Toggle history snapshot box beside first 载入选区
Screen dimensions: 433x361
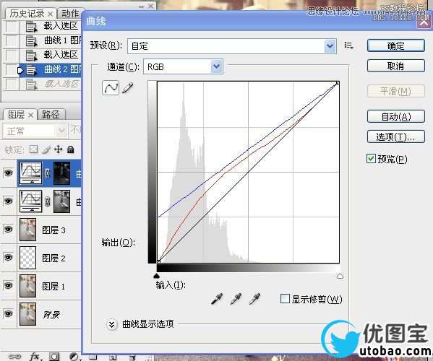tap(11, 27)
